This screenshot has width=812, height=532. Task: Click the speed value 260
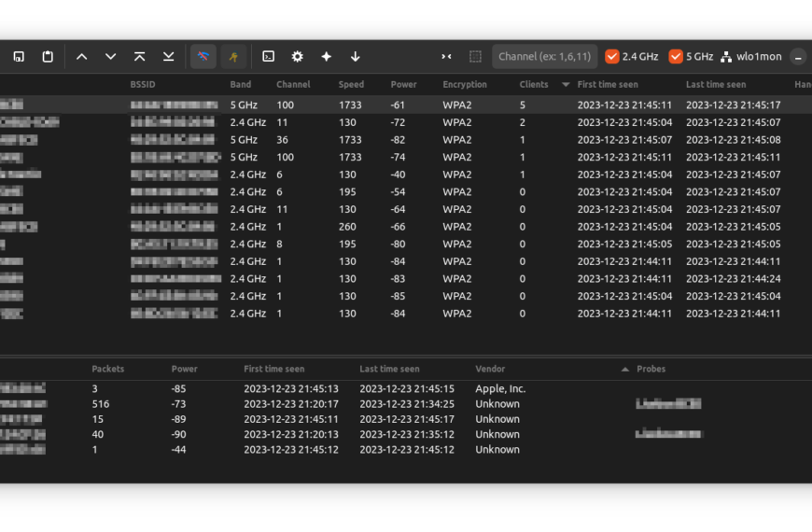(x=347, y=227)
